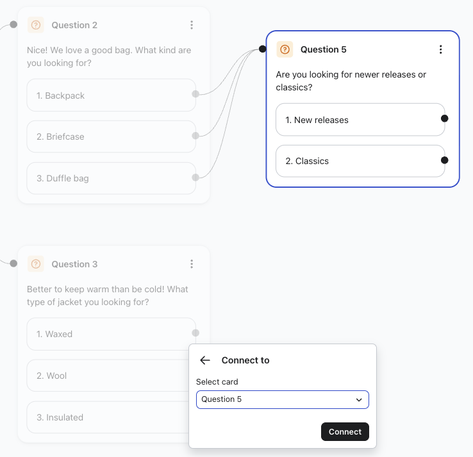Open Question 2 three-dot options menu
The width and height of the screenshot is (473, 457).
click(192, 25)
